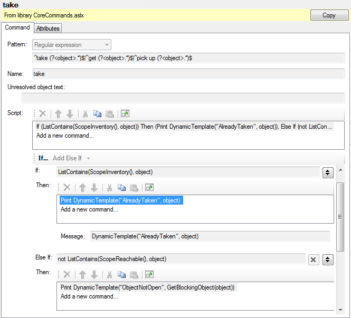Click the delete icon in the top Script toolbar
This screenshot has height=318, width=351.
[x=43, y=113]
